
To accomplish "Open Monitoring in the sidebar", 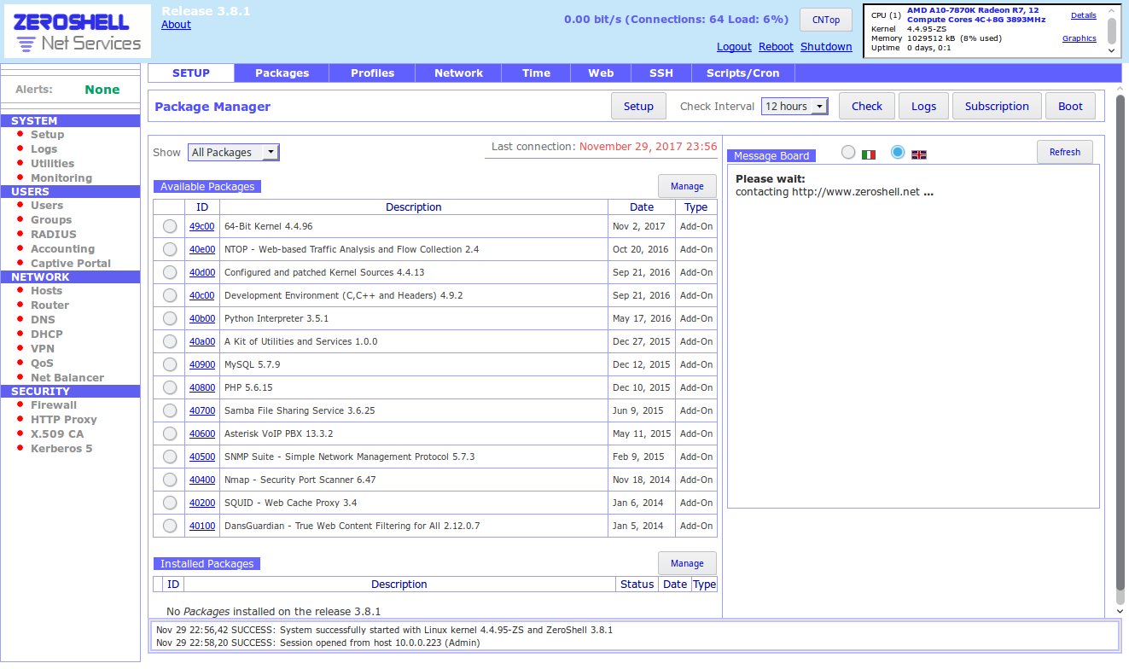I will (61, 178).
